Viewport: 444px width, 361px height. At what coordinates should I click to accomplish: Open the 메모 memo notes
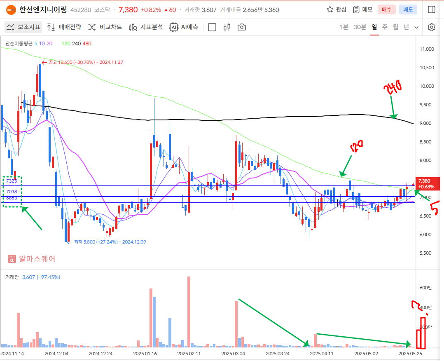pyautogui.click(x=362, y=9)
